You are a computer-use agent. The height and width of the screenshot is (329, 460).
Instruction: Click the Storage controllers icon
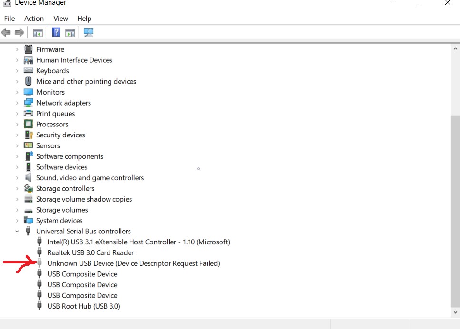click(x=29, y=188)
